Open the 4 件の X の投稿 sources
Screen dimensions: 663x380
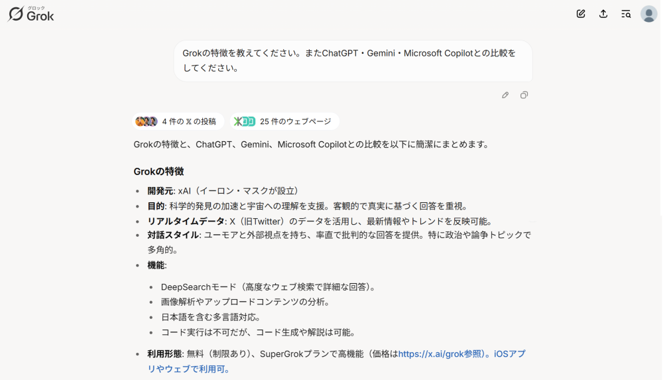coord(178,121)
